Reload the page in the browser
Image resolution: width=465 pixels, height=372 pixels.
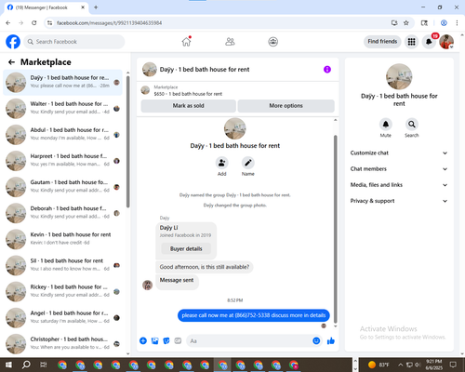click(34, 23)
